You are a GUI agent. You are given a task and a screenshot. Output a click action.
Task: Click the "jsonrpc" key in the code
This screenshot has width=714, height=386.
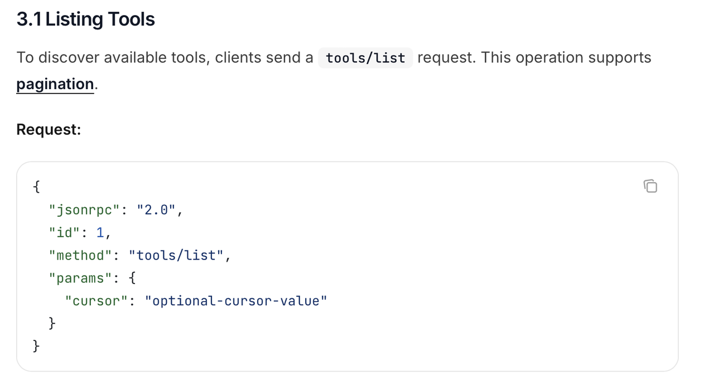[84, 210]
